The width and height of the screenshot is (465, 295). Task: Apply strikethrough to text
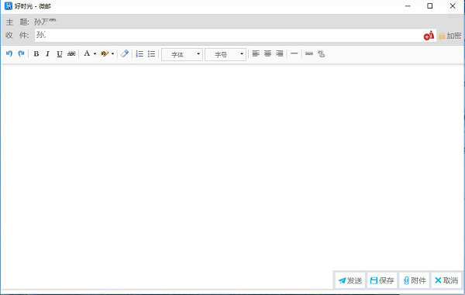point(71,53)
